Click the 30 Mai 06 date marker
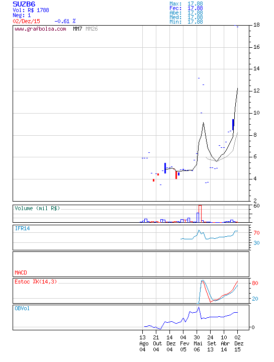274x362 pixels. 197,343
